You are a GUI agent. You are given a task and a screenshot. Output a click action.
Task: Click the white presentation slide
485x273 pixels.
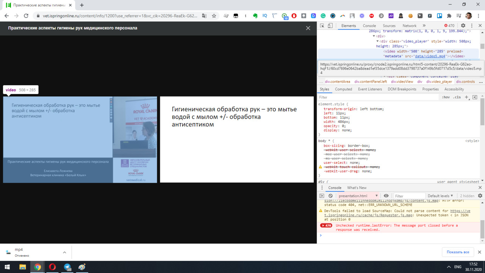click(237, 140)
